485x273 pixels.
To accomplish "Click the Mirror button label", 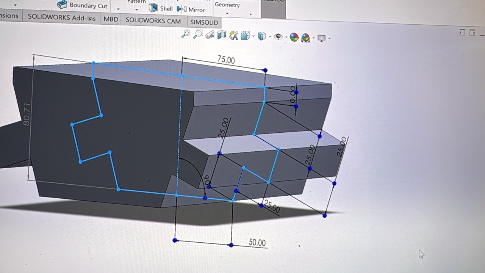I will coord(197,10).
